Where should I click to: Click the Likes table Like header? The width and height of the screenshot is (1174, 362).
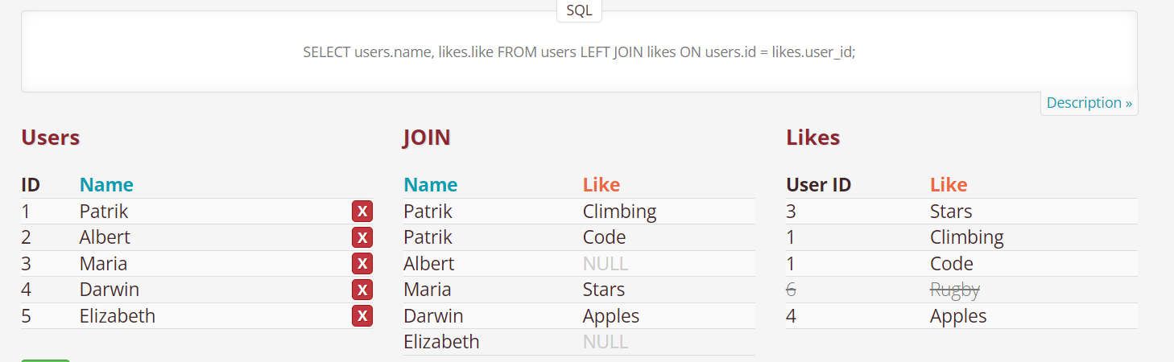949,185
